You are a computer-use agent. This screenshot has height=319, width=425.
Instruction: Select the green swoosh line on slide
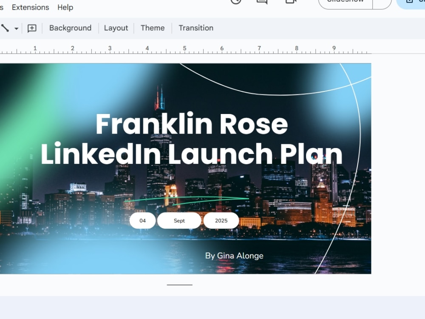(x=187, y=200)
